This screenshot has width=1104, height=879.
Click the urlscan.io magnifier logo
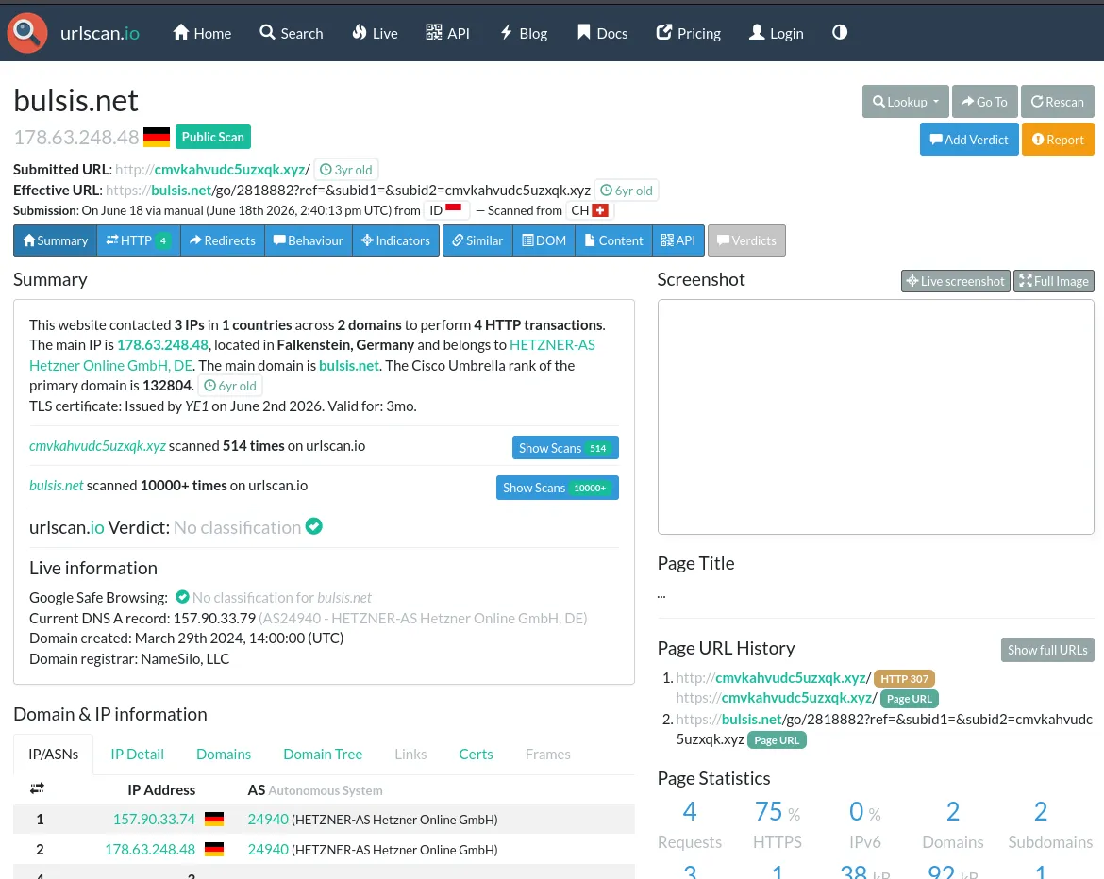point(26,32)
